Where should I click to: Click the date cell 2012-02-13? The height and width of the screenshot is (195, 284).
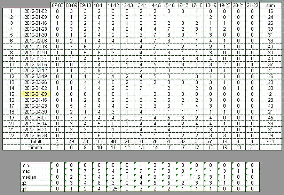pyautogui.click(x=36, y=47)
